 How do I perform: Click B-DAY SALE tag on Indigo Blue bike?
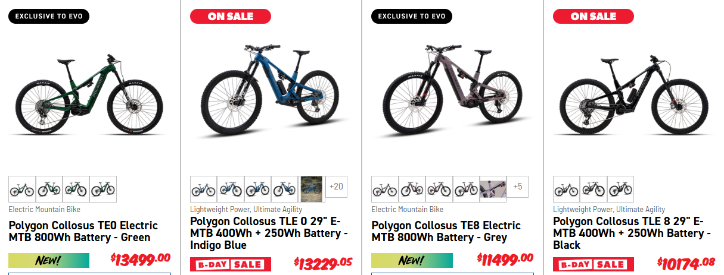231,264
